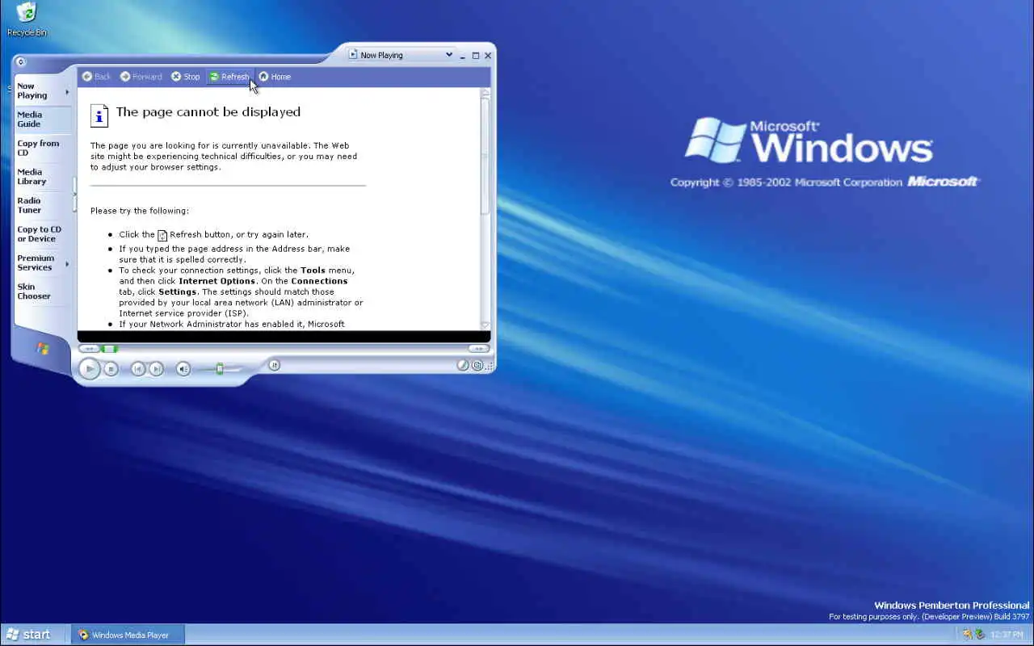Mute the sound with the speaker icon

click(x=183, y=369)
